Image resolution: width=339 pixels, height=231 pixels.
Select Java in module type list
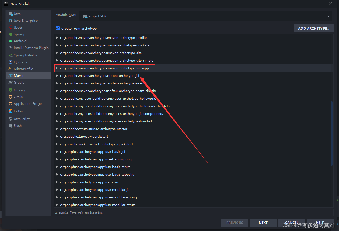pyautogui.click(x=28, y=14)
